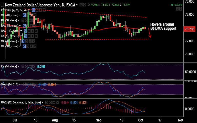This screenshot has width=197, height=123.
Task: Expand the EMA (55, close) dropdown arrow
Action: (x=20, y=26)
